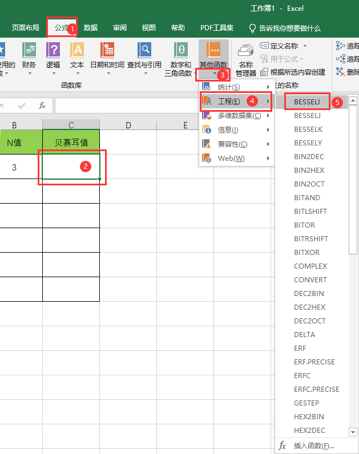Open the 文本 text functions icon
Image resolution: width=359 pixels, height=454 pixels.
(77, 50)
